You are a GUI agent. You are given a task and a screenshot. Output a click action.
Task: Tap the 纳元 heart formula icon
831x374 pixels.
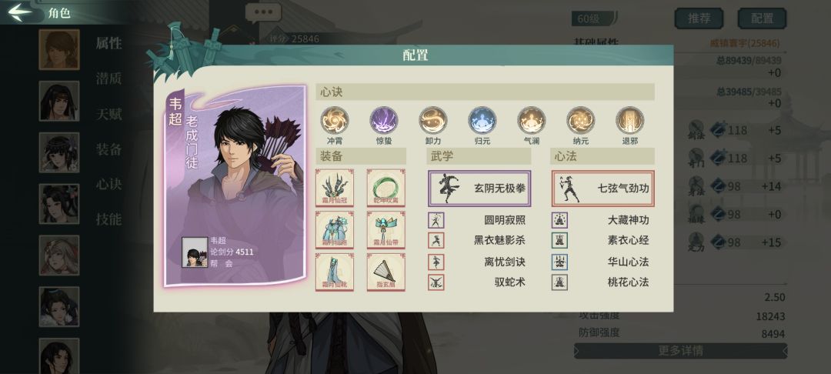click(x=581, y=120)
